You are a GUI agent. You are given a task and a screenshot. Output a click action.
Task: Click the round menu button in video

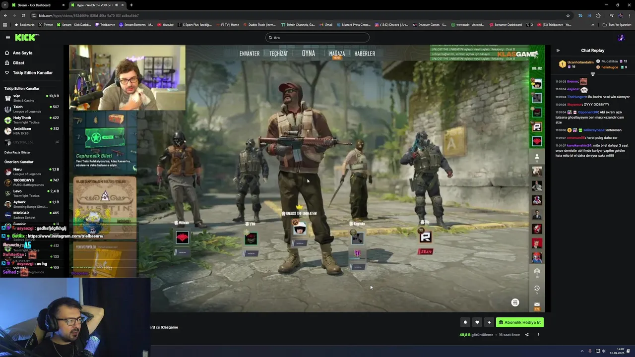[x=515, y=302]
